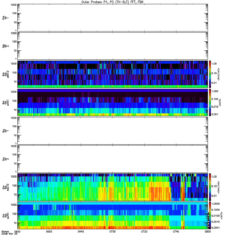Click the thb fbk edc12 spectrogram

click(x=112, y=74)
